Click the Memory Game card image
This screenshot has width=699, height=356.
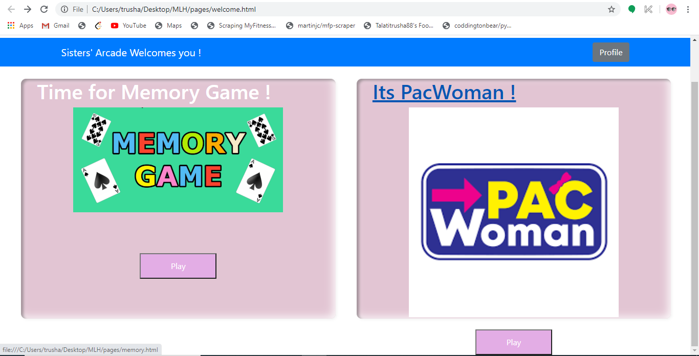click(x=178, y=160)
